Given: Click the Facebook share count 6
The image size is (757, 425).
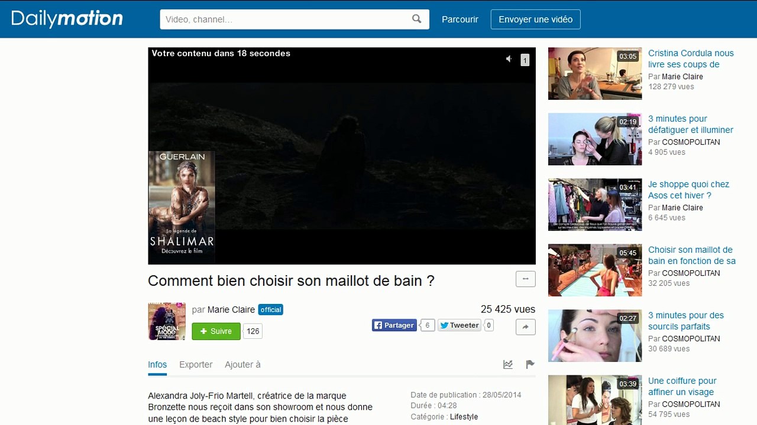Looking at the screenshot, I should click(428, 325).
